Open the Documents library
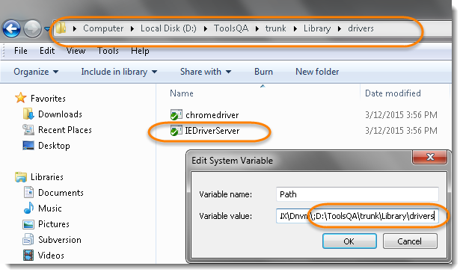Viewport: 463px width, 275px height. (61, 193)
